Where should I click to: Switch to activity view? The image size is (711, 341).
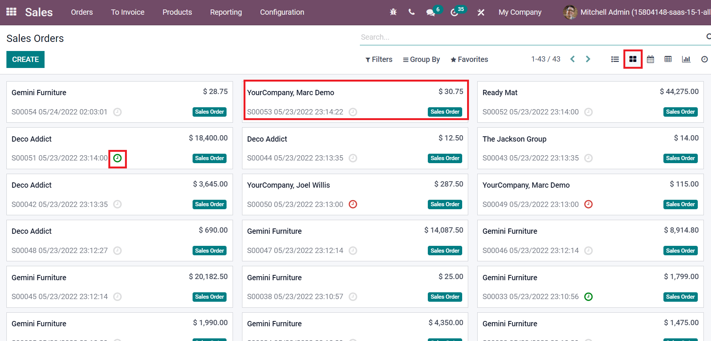[x=704, y=59]
